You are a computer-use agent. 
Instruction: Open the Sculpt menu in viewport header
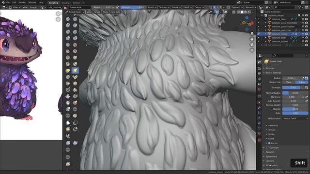pos(97,12)
